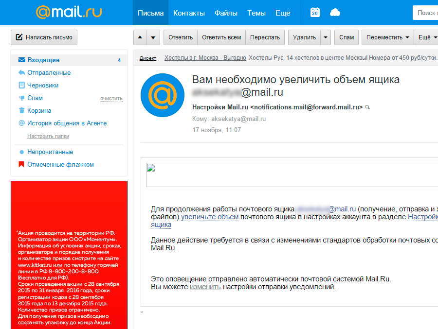The height and width of the screenshot is (329, 438).
Task: Click Написать письмо button
Action: click(x=44, y=37)
